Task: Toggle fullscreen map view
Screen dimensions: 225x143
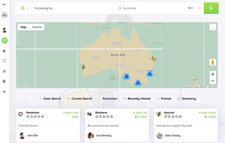Action: 213,27
